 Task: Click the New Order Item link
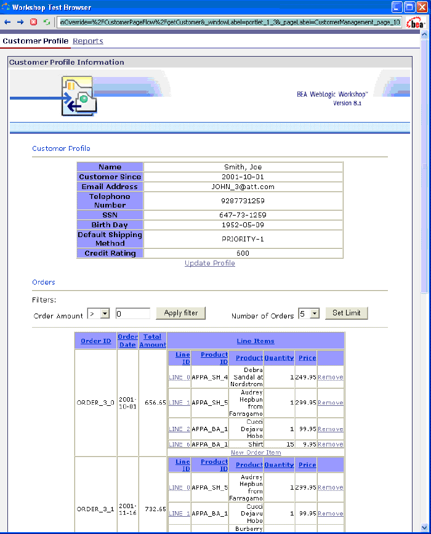[x=256, y=452]
